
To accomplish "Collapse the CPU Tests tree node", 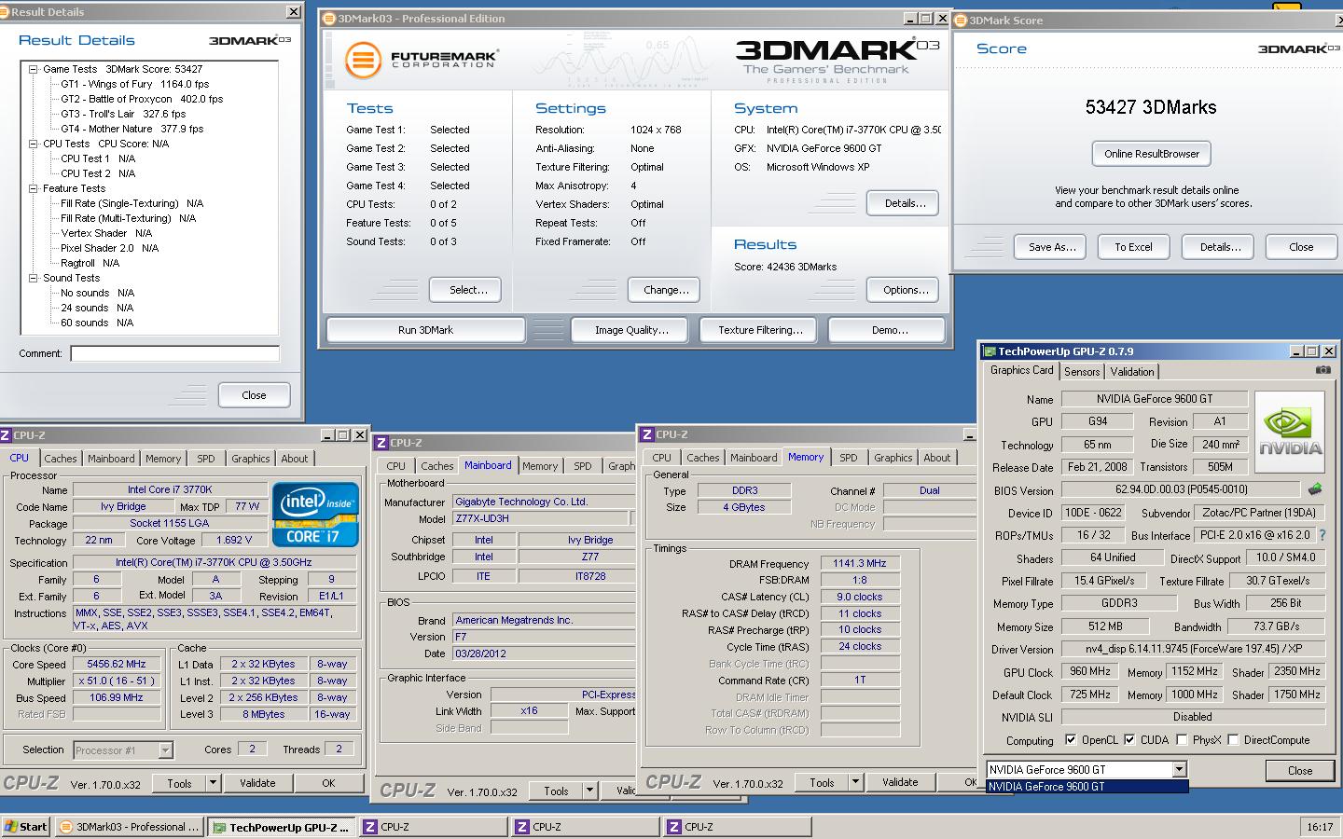I will coord(34,144).
